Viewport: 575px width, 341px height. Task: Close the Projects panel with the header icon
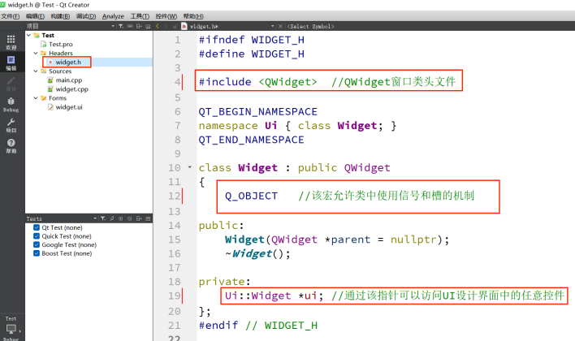(148, 26)
